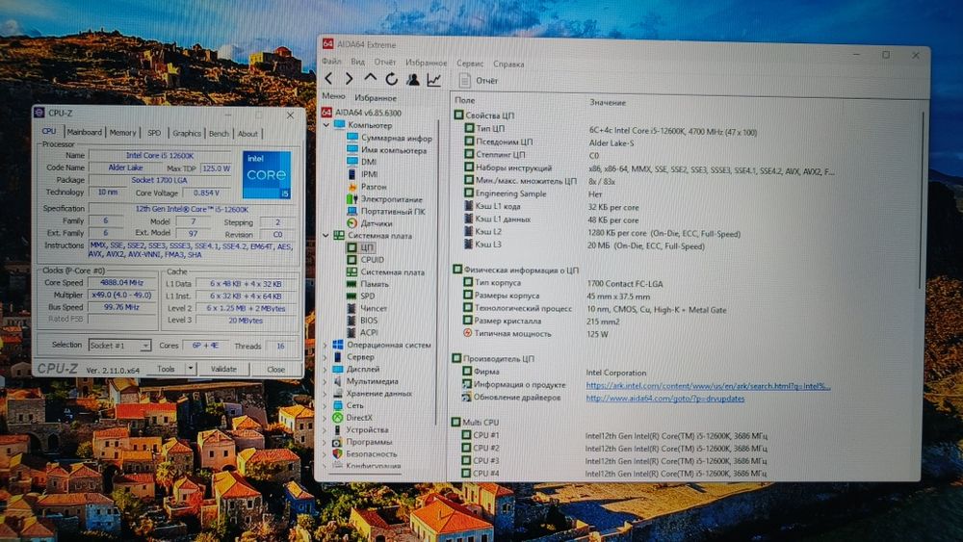The width and height of the screenshot is (963, 542).
Task: Open the aida64.com driver updates link
Action: (665, 398)
